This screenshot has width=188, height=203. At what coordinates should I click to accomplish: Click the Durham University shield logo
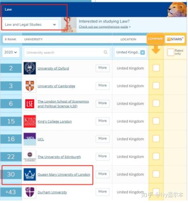click(30, 192)
